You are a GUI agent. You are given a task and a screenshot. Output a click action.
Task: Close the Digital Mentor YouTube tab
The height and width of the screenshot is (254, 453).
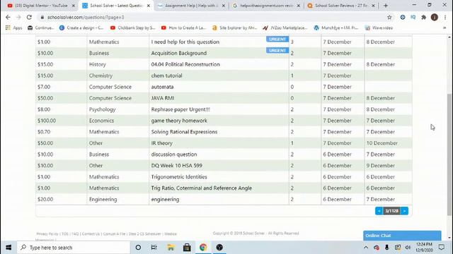click(x=74, y=6)
